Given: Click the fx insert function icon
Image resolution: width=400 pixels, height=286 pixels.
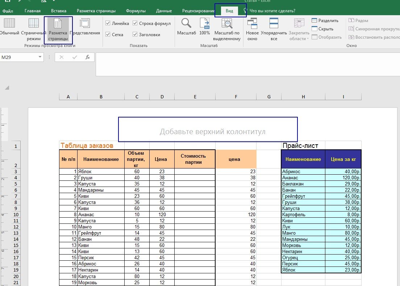Looking at the screenshot, I should (x=88, y=57).
